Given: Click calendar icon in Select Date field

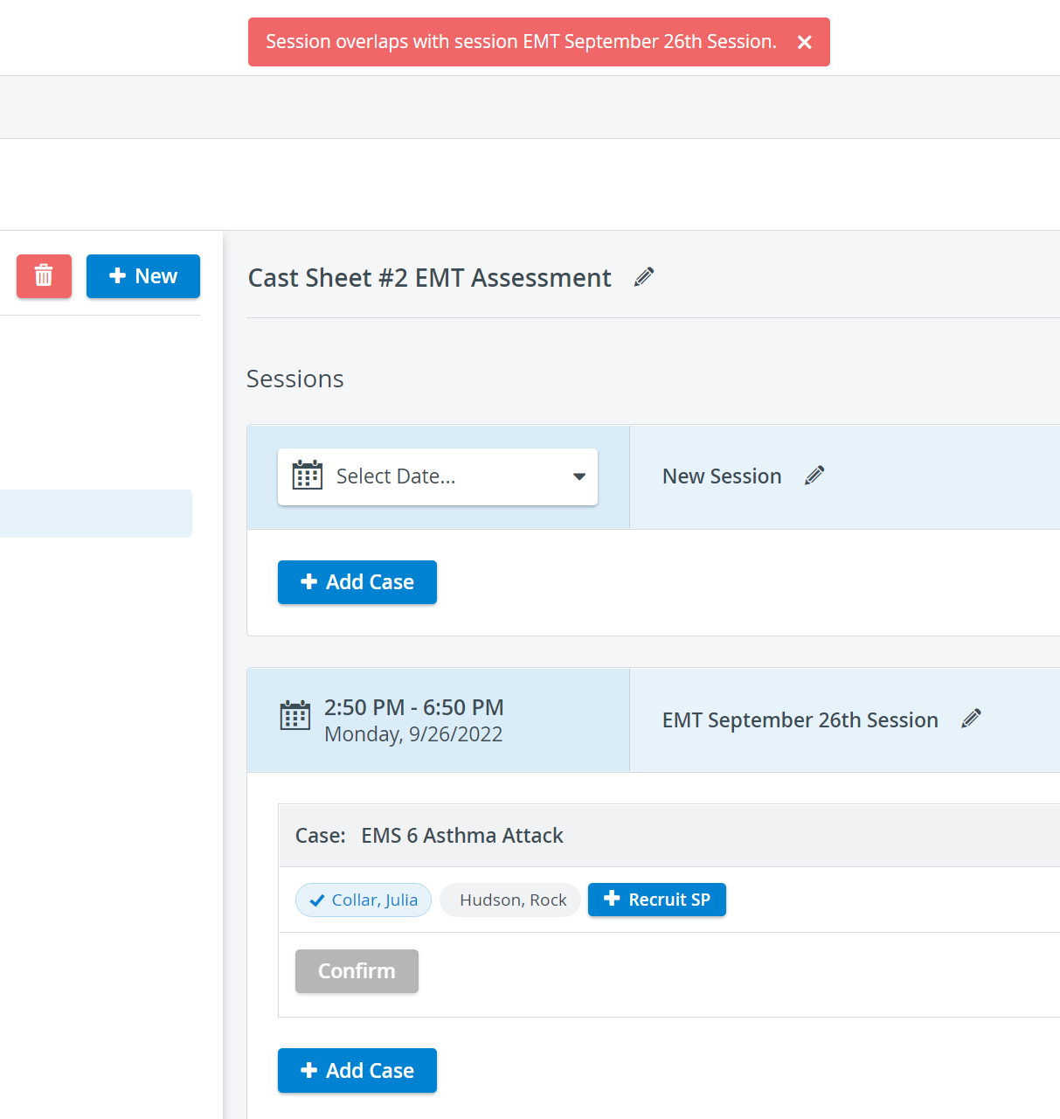Looking at the screenshot, I should point(308,476).
